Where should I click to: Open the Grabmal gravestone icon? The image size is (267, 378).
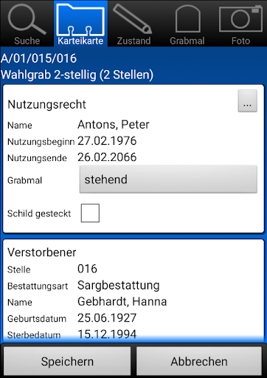tap(188, 18)
